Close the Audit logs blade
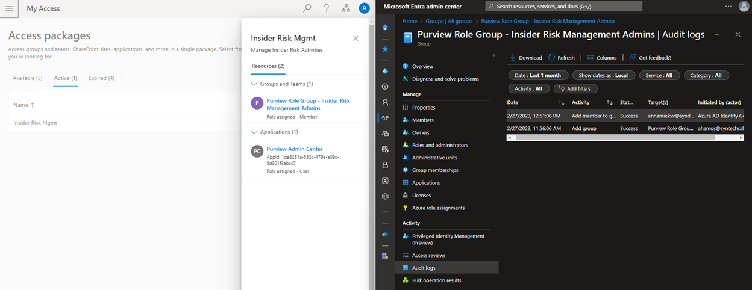752x290 pixels. (x=738, y=35)
